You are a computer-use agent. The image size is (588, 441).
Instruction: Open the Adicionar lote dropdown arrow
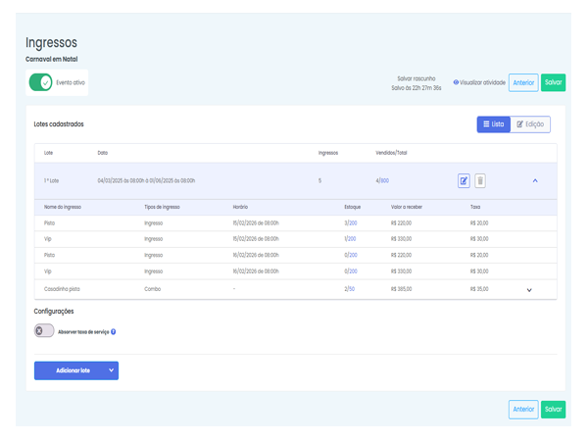(x=112, y=370)
